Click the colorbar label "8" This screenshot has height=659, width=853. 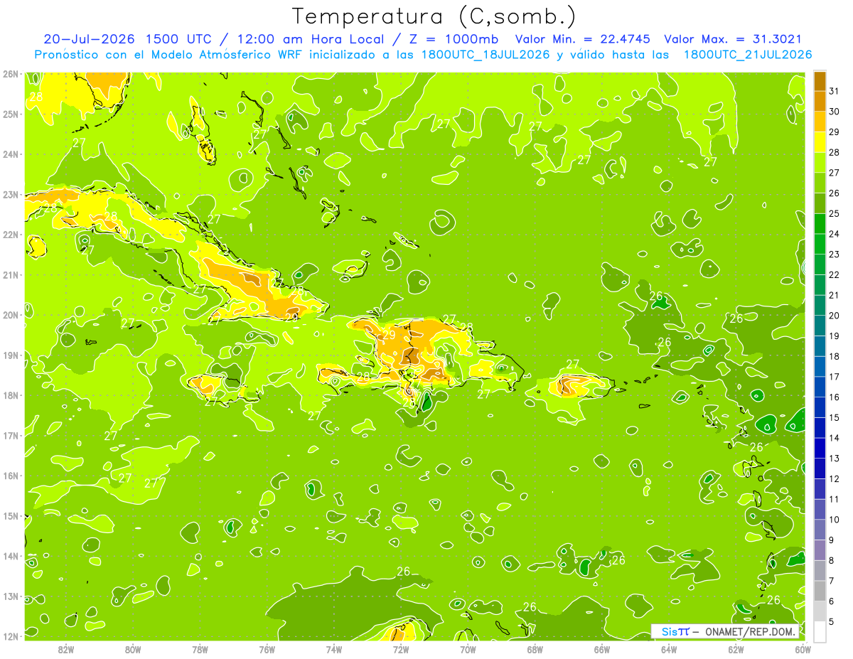coord(832,561)
